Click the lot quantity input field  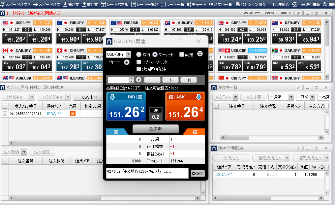point(118,80)
